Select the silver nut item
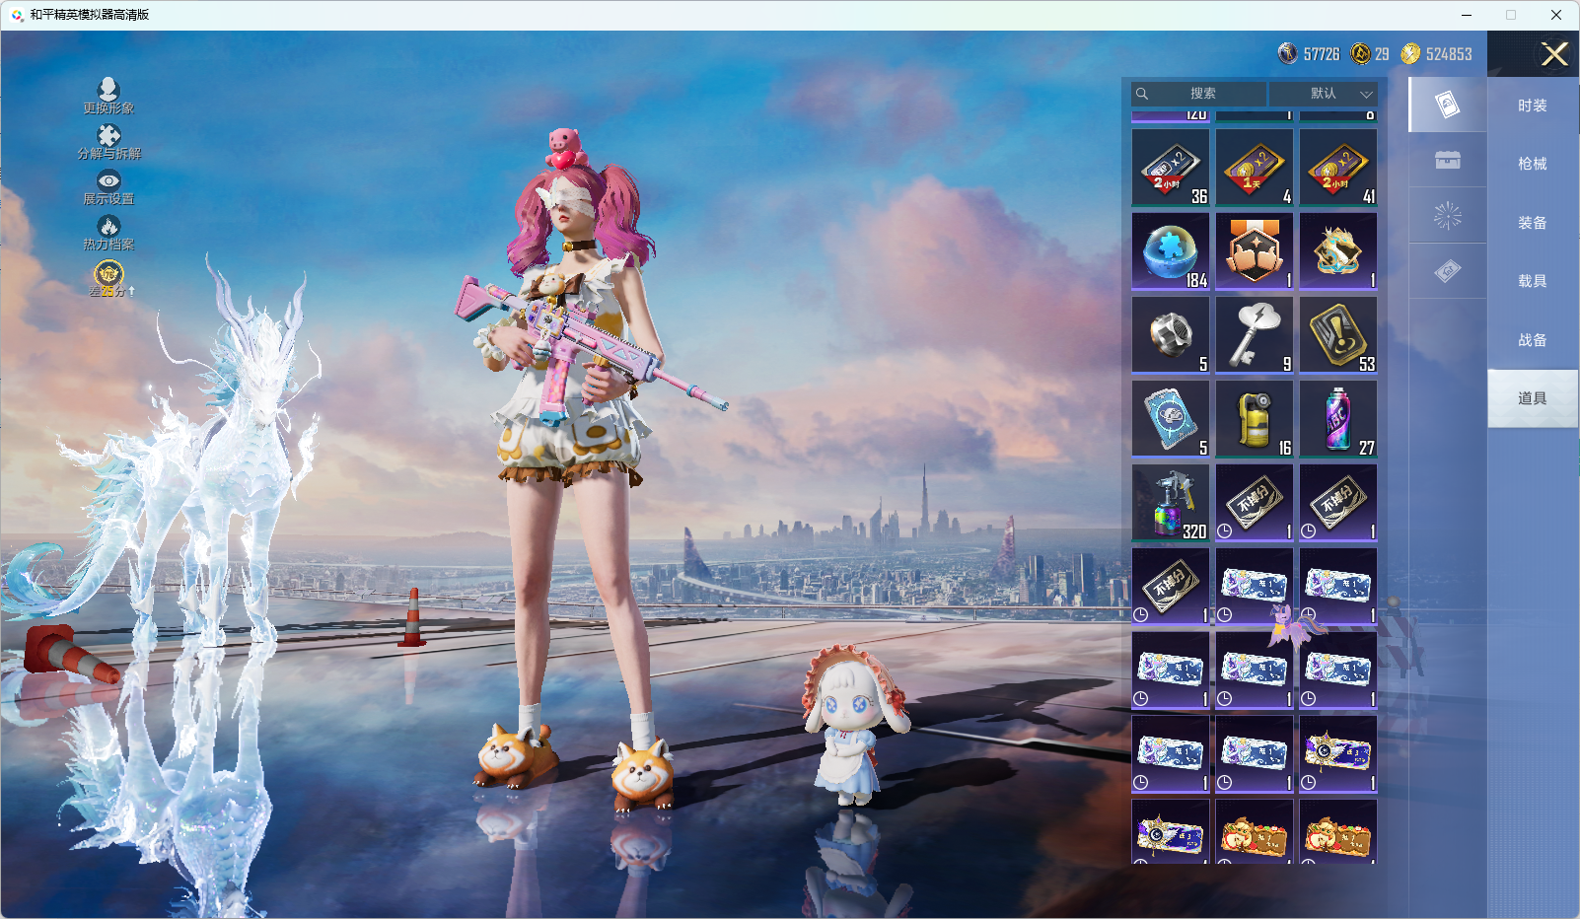Image resolution: width=1580 pixels, height=919 pixels. (1171, 335)
